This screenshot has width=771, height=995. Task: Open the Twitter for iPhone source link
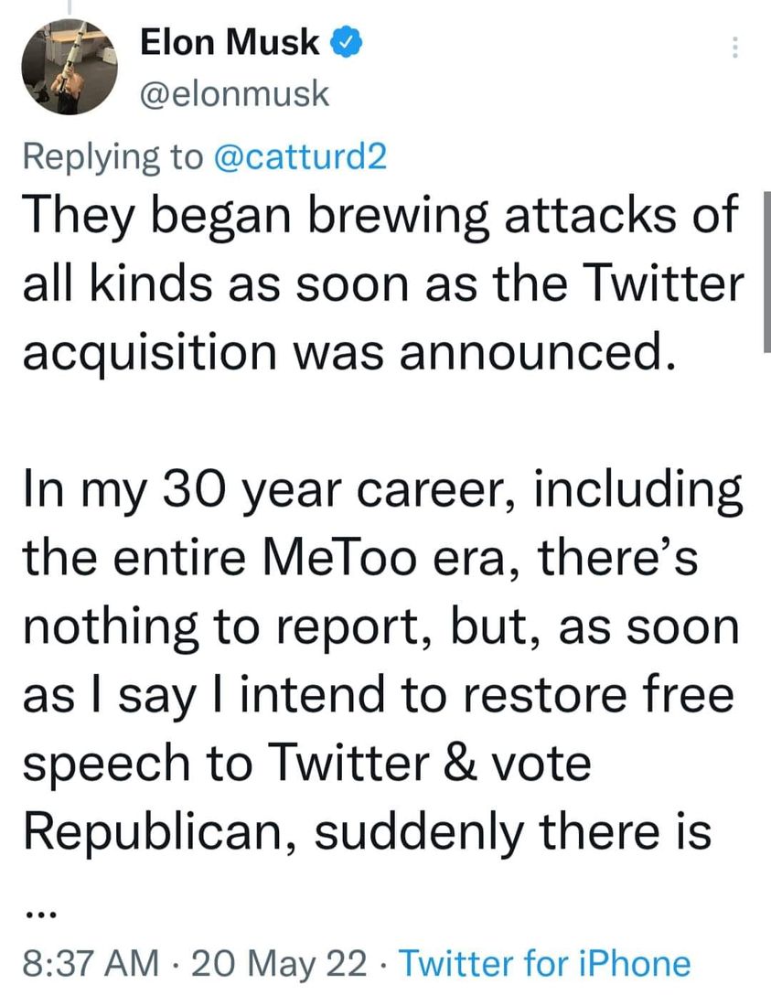point(546,963)
